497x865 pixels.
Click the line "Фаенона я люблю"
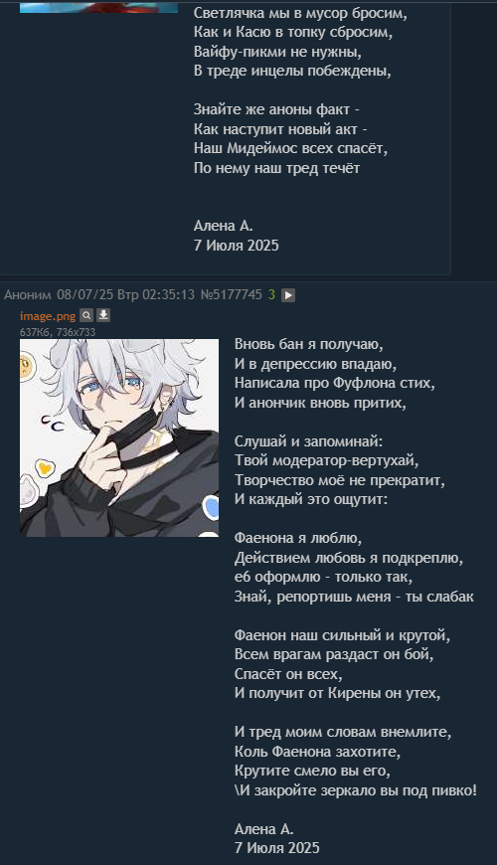(x=298, y=538)
